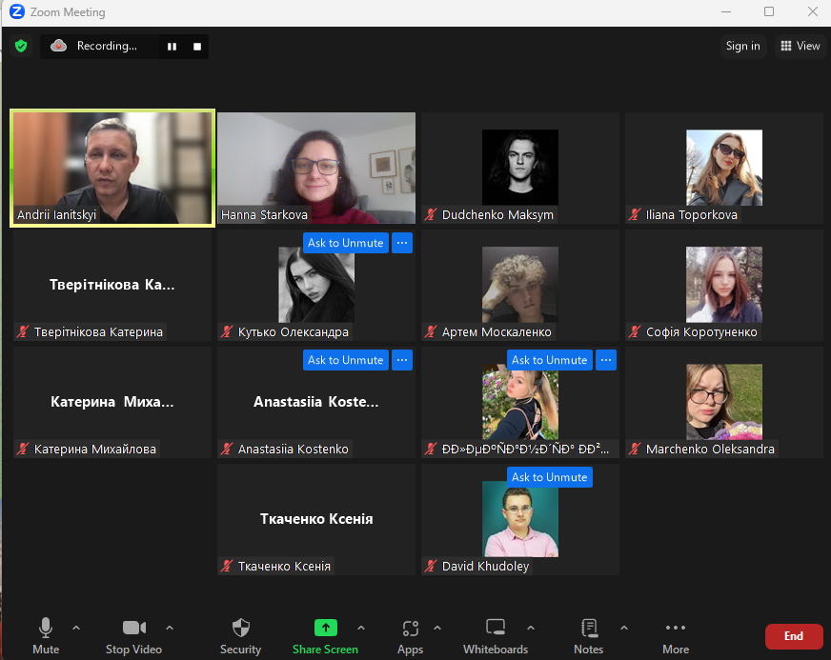Click the Zoom logo in the title bar

pyautogui.click(x=17, y=11)
